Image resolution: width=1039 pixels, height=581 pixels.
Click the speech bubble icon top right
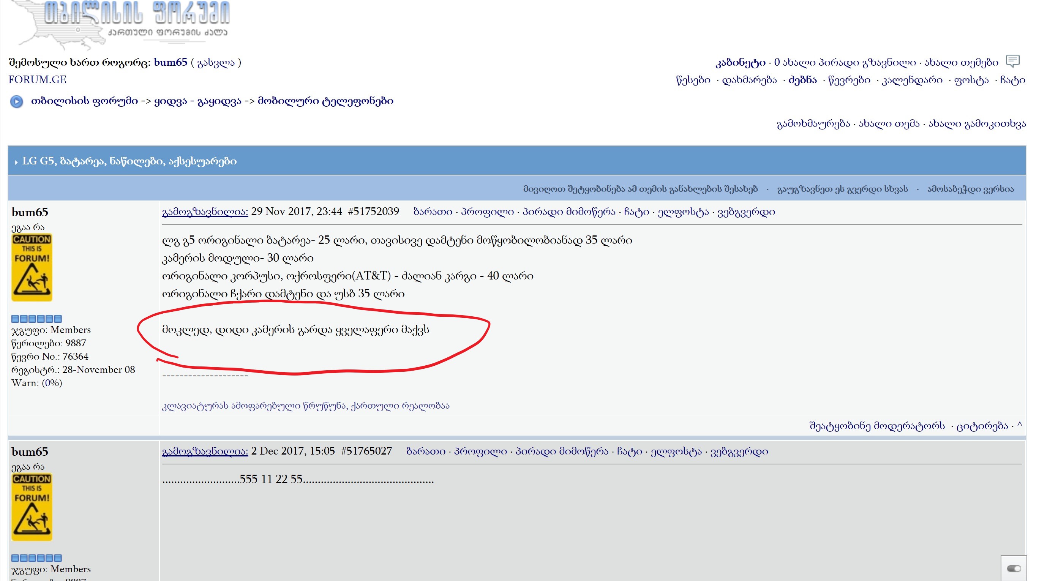pos(1012,61)
